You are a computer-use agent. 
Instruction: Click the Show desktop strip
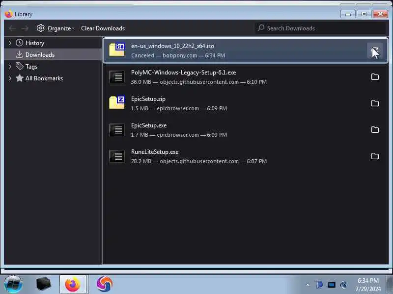coord(389,284)
